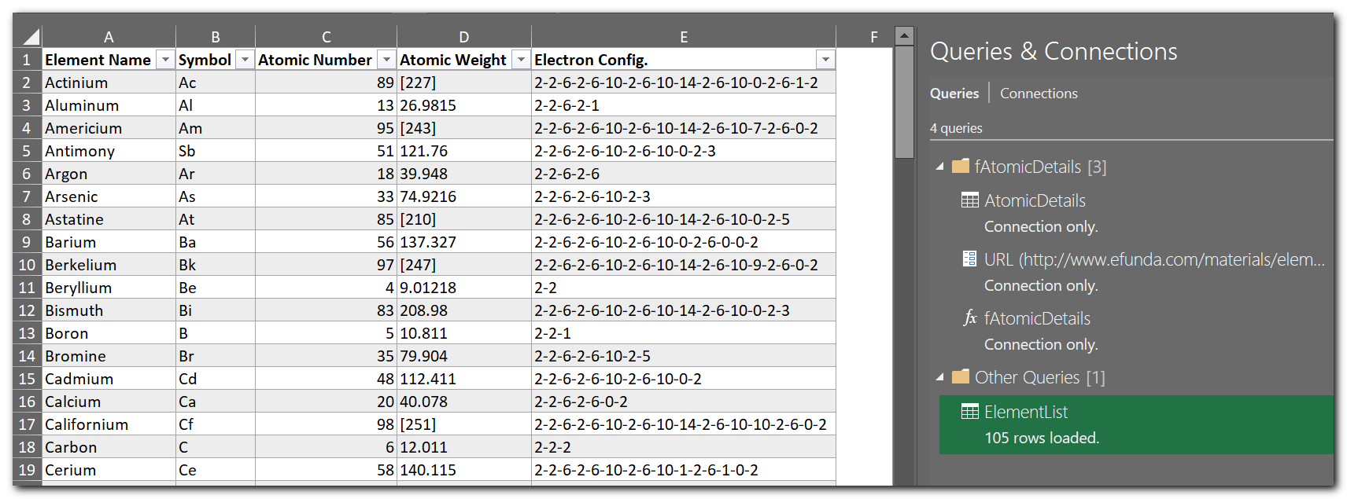This screenshot has height=499, width=1347.
Task: Click the Californium cell
Action: coord(109,424)
